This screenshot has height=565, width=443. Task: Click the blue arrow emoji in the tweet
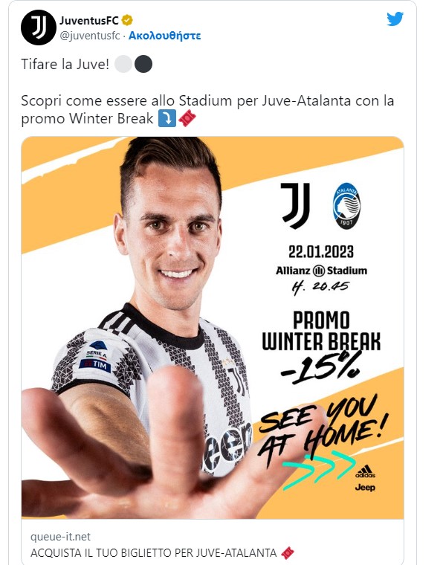(x=167, y=118)
